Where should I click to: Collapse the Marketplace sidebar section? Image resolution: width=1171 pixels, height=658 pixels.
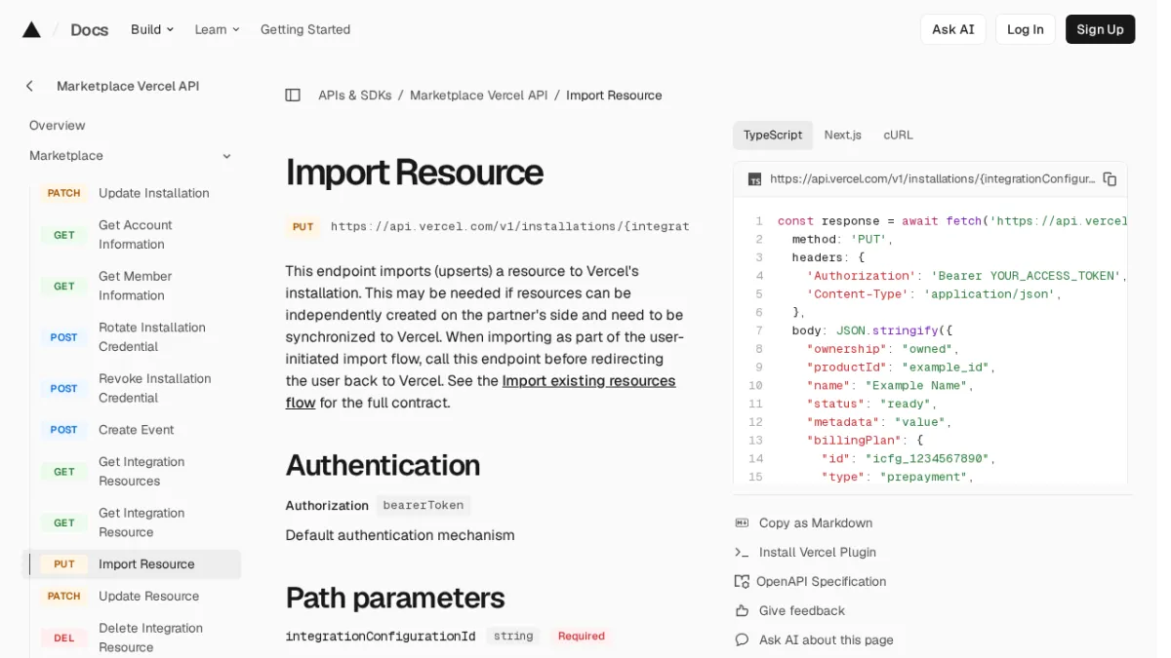pos(226,156)
